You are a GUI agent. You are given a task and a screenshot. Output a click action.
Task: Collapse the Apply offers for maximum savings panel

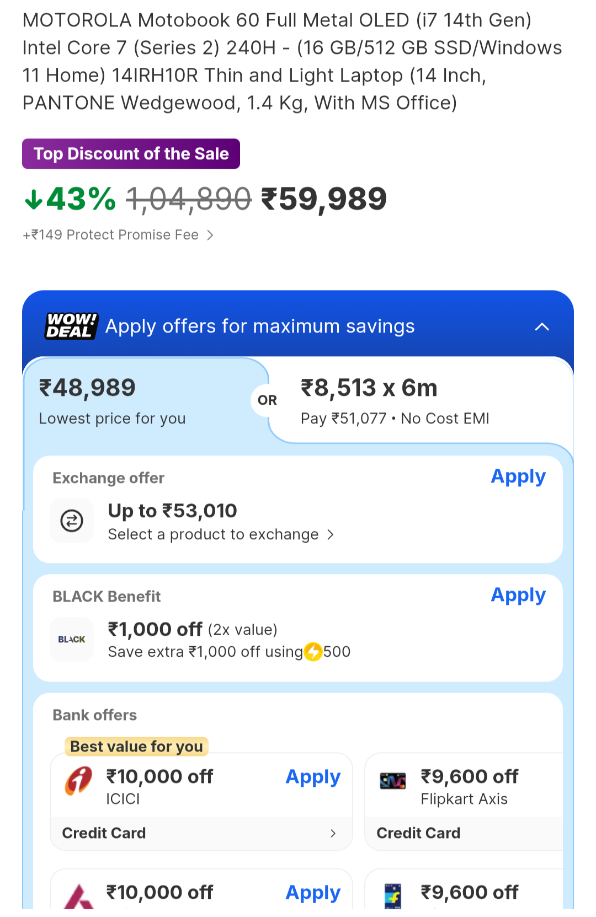point(542,326)
